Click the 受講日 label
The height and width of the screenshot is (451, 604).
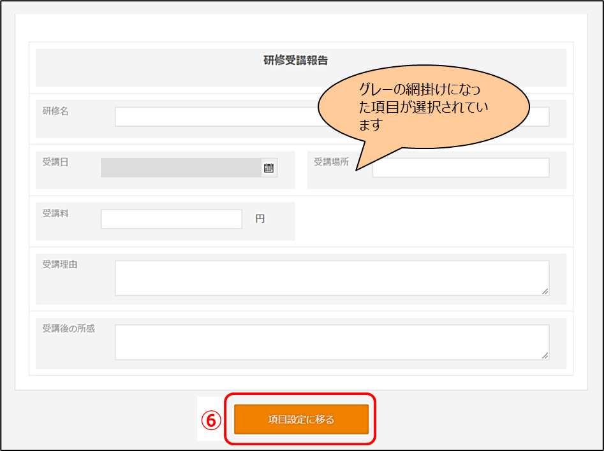(55, 162)
